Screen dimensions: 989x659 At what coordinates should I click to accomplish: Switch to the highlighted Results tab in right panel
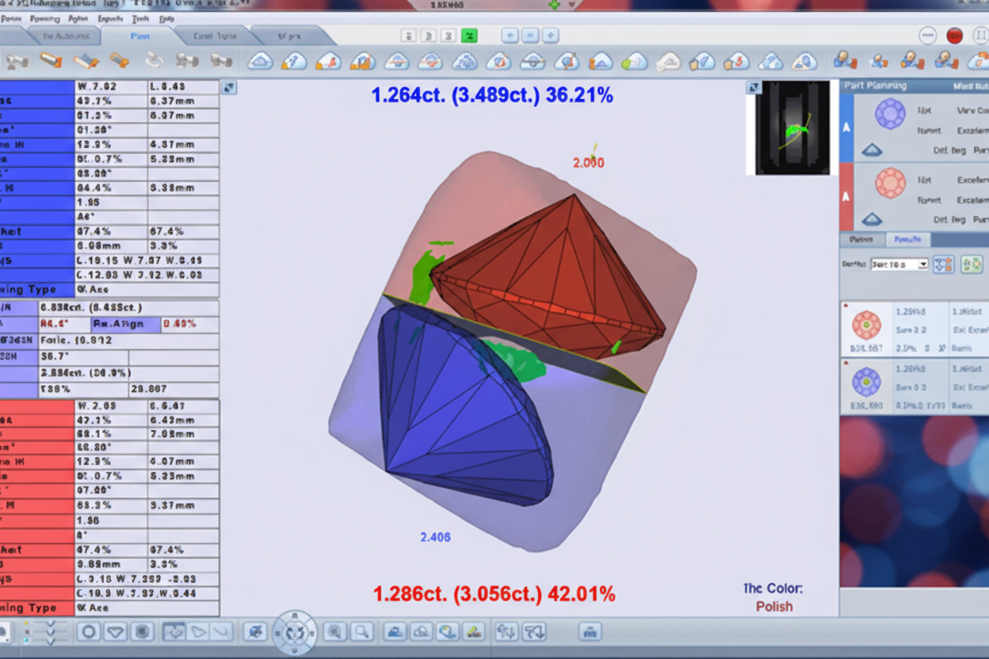point(907,239)
